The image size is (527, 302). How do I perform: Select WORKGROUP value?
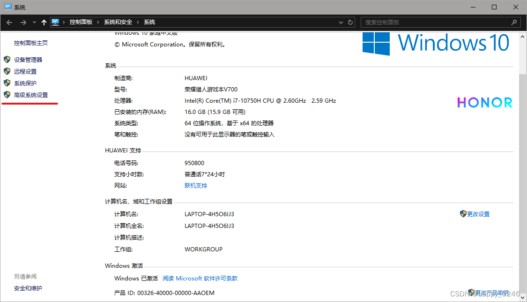203,249
